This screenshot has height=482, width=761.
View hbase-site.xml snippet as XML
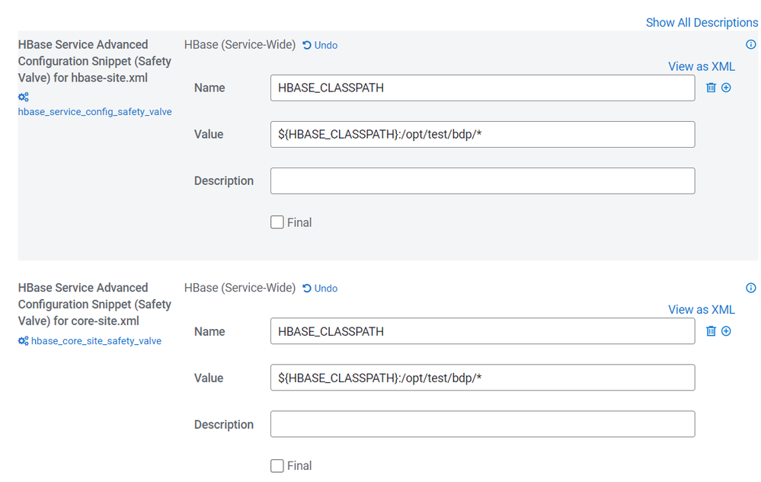click(x=702, y=66)
